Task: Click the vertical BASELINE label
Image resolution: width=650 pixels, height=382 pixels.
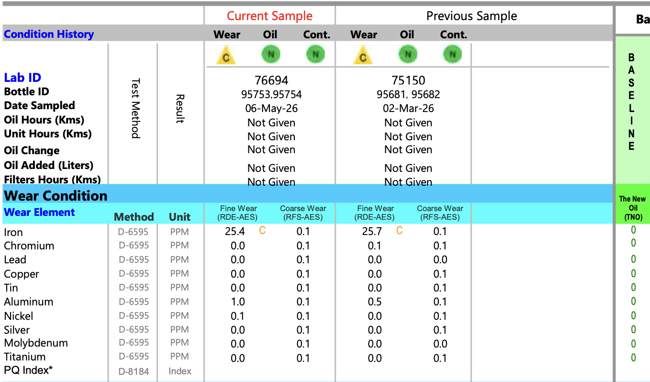Action: pyautogui.click(x=631, y=101)
